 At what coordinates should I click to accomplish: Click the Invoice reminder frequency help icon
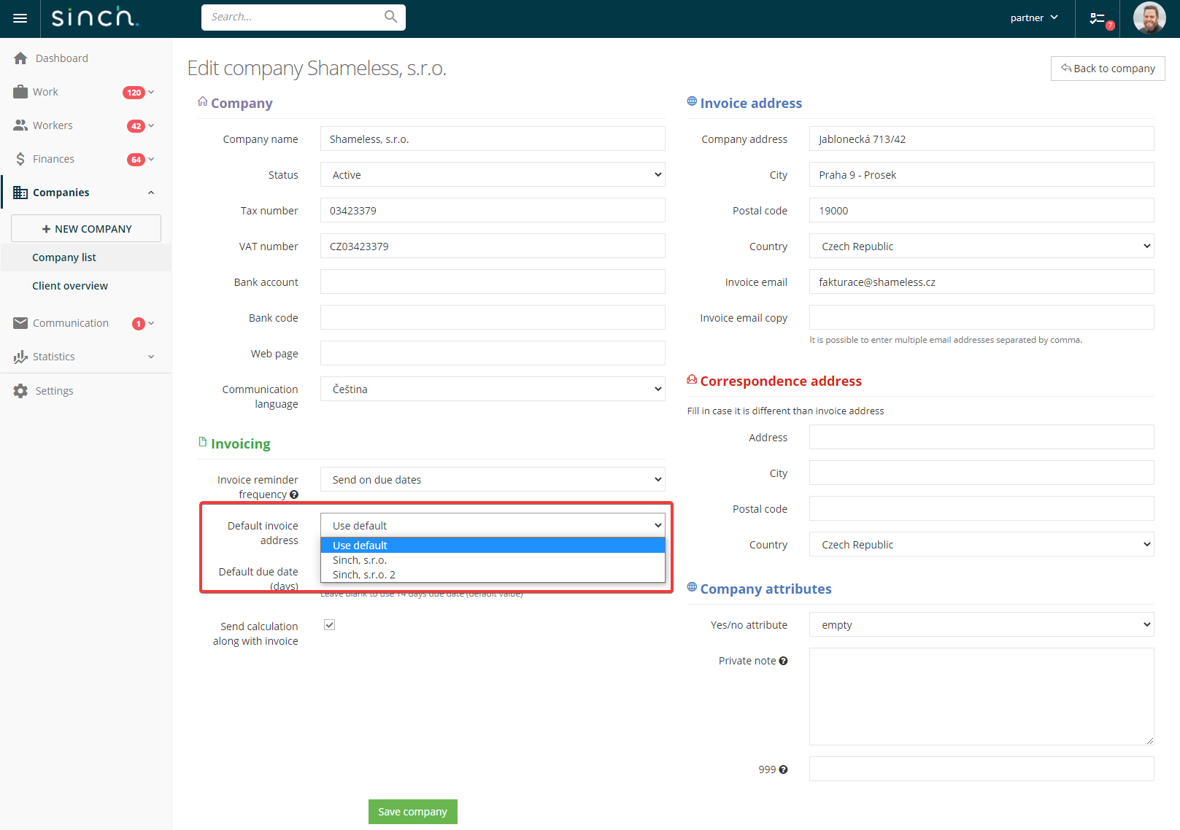(294, 494)
